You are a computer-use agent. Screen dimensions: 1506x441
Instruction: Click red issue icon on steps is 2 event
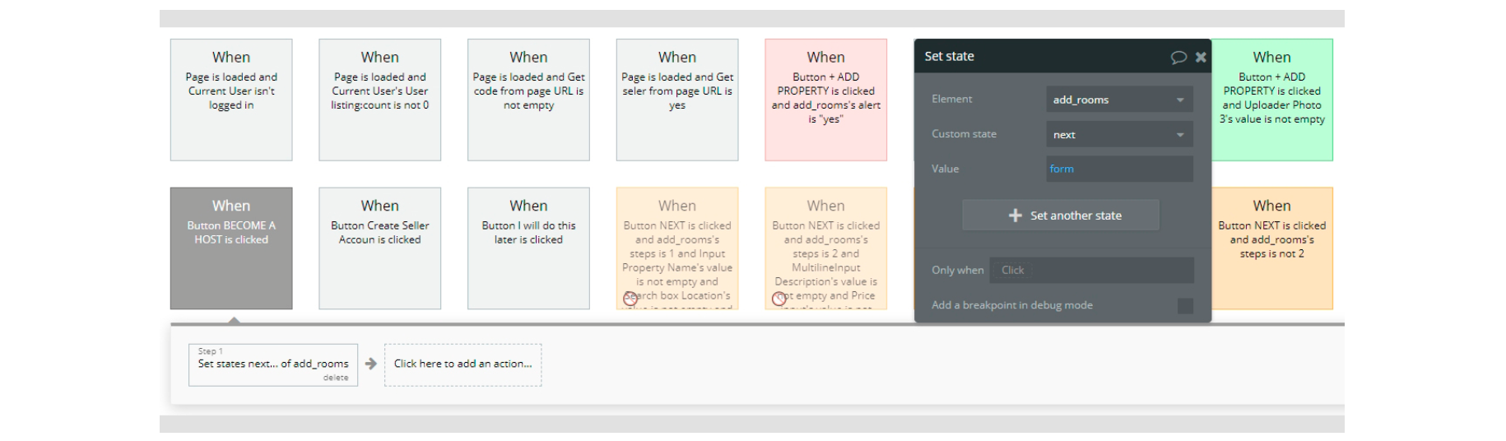click(x=779, y=299)
